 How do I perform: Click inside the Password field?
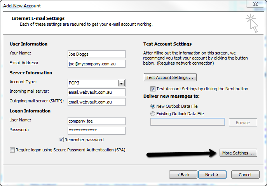[x=96, y=130]
